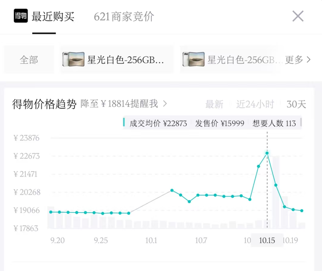Click the 得物 app logo icon
This screenshot has height=271, width=322.
[21, 15]
